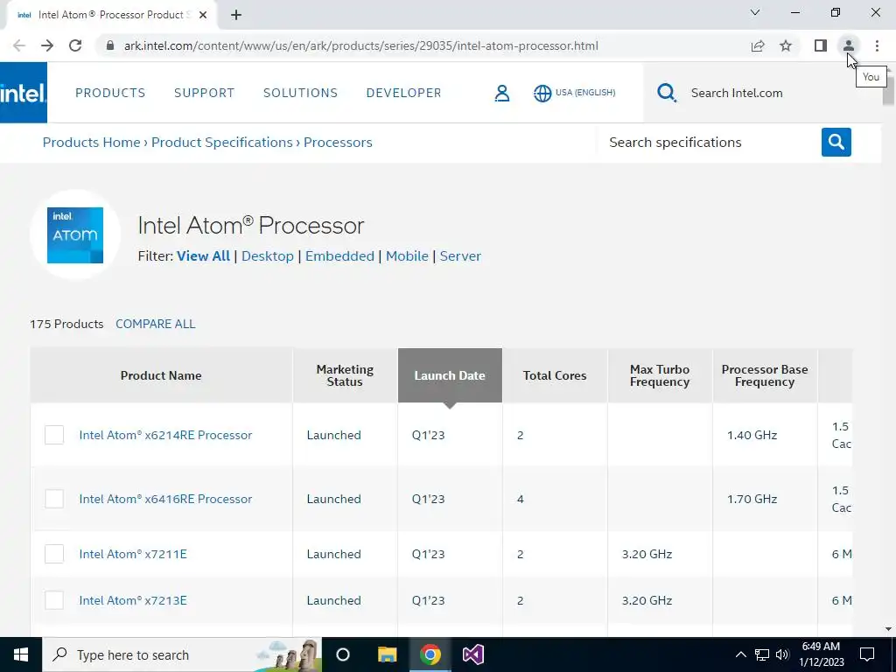
Task: Check the box for Atom x6214RE Processor
Action: 54,435
